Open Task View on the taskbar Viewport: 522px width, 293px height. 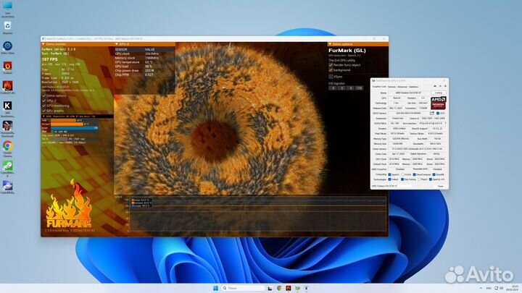[270, 288]
